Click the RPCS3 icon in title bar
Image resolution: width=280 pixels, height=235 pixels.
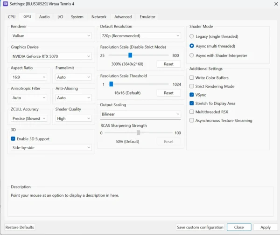pyautogui.click(x=6, y=4)
